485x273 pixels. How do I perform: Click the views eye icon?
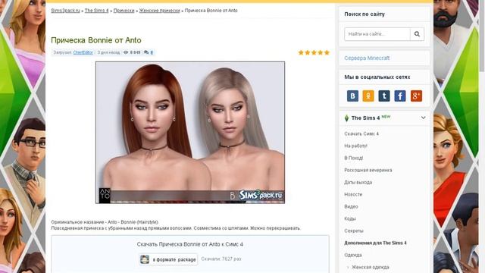(126, 52)
